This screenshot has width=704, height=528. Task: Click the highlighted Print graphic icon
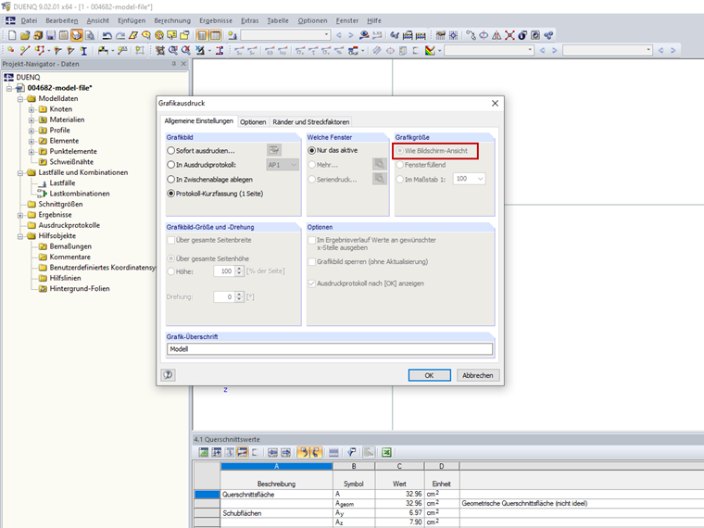point(77,35)
